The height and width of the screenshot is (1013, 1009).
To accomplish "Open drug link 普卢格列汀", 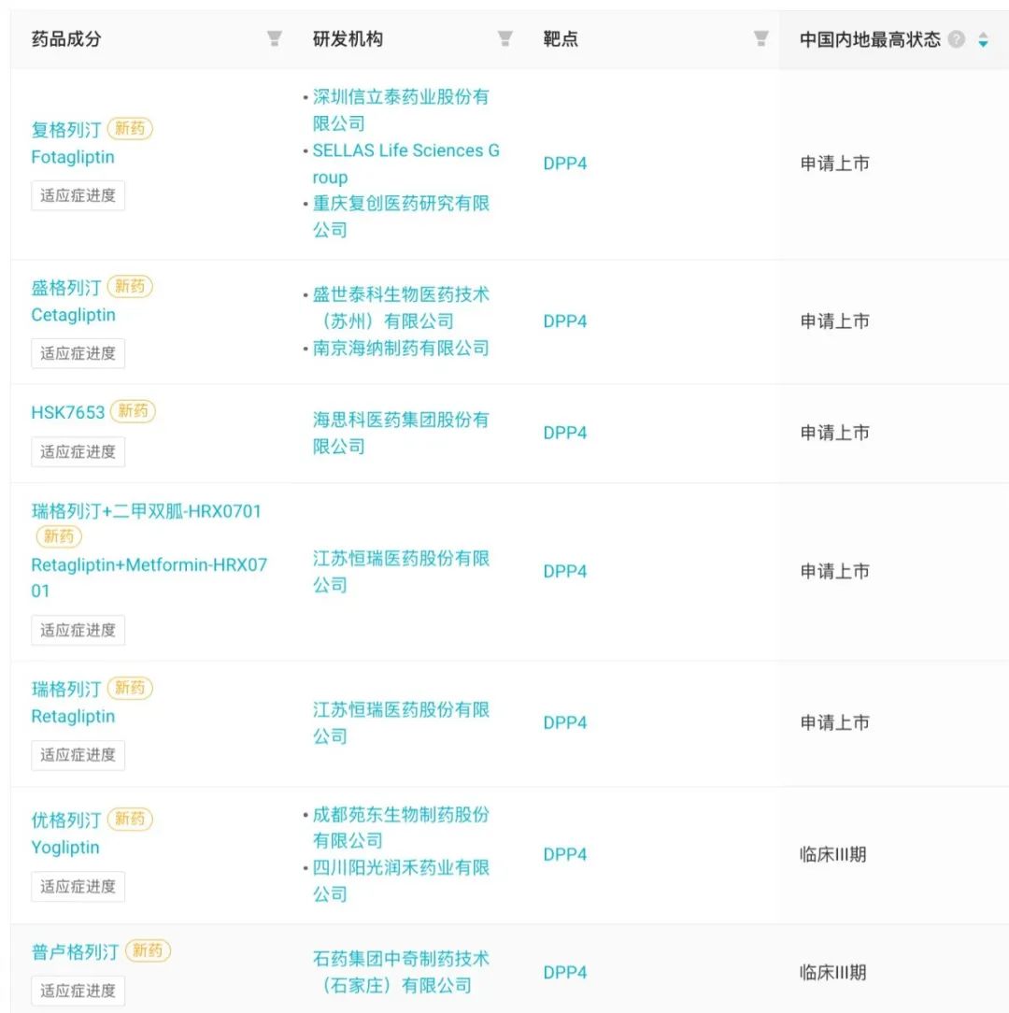I will click(75, 951).
